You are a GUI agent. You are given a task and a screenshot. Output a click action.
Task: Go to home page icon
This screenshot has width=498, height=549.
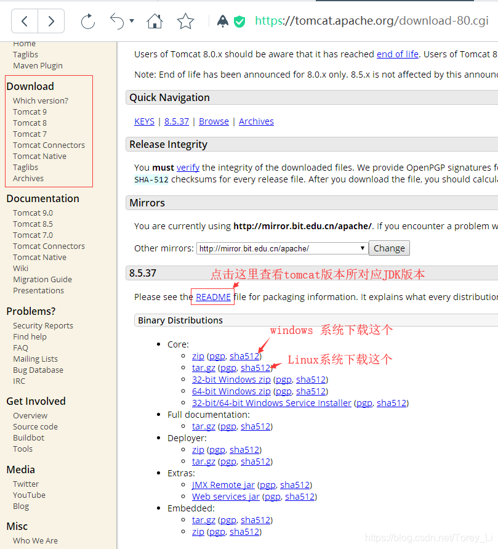click(x=155, y=21)
